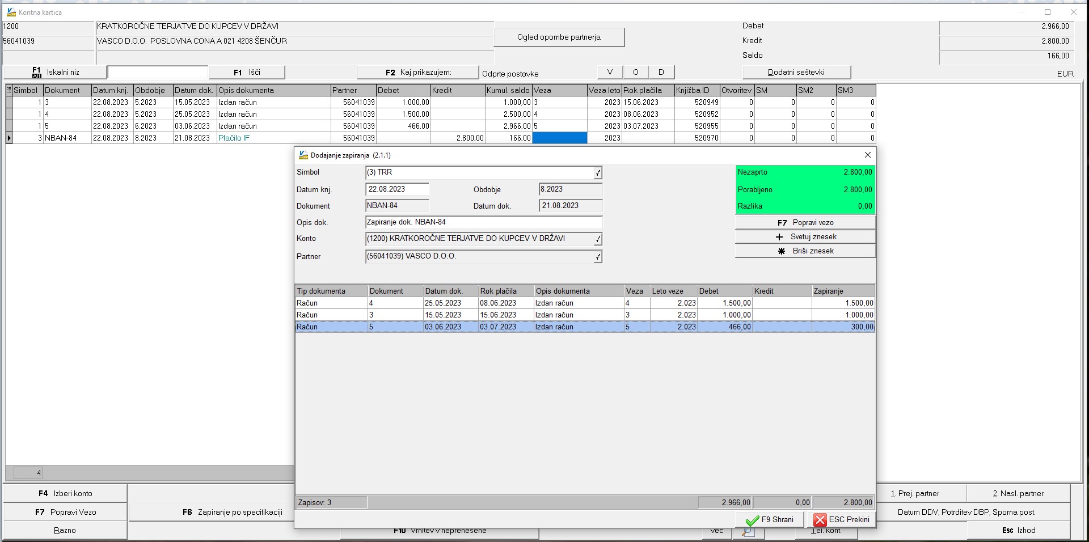Click the Kontna kartica app icon in title bar
Screen dimensions: 1089x542
point(11,12)
